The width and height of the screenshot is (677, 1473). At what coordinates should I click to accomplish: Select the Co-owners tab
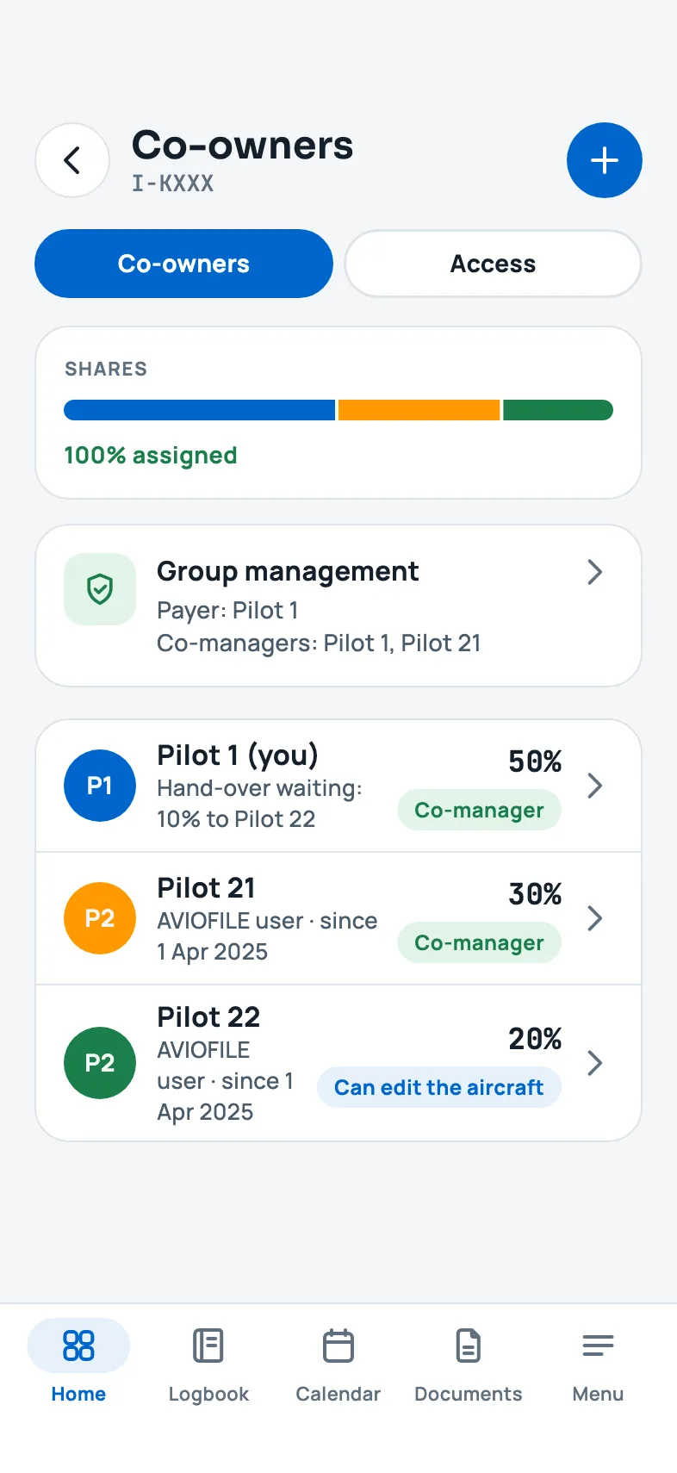click(x=183, y=264)
